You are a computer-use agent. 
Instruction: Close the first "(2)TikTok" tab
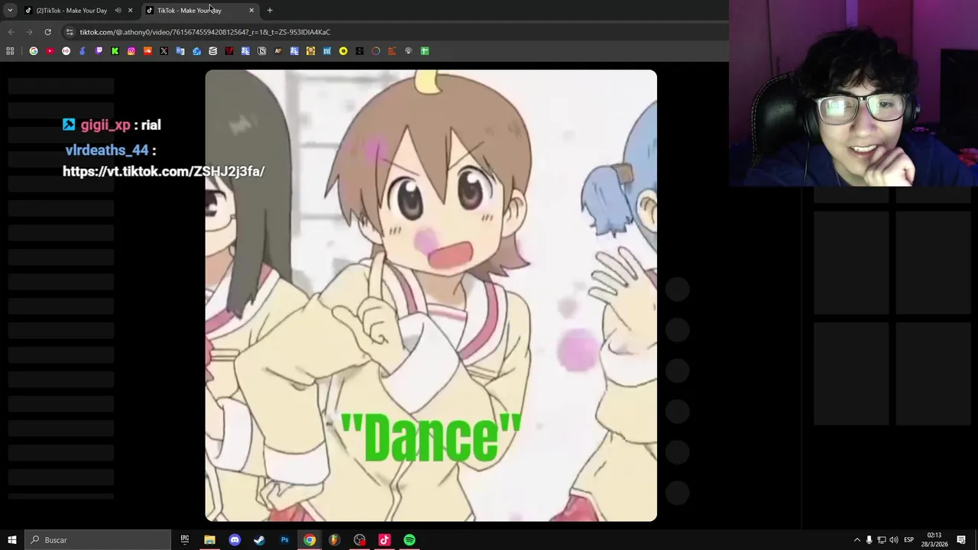(x=130, y=10)
